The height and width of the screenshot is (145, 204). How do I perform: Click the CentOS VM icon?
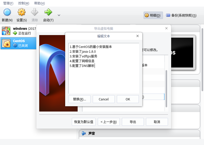click(x=6, y=43)
